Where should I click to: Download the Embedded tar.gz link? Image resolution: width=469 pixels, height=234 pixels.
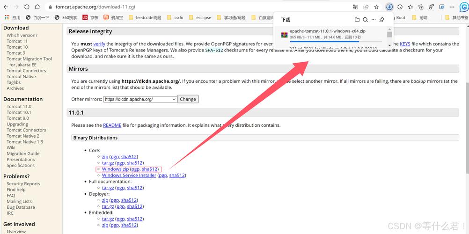click(x=108, y=219)
